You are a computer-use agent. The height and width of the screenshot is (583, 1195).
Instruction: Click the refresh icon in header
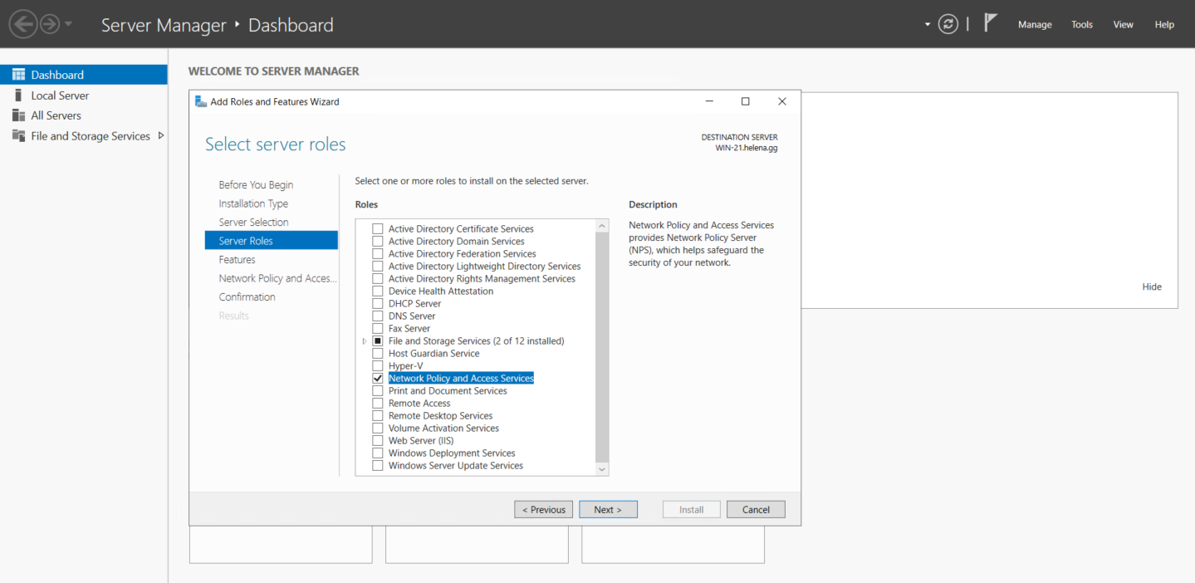[x=948, y=24]
